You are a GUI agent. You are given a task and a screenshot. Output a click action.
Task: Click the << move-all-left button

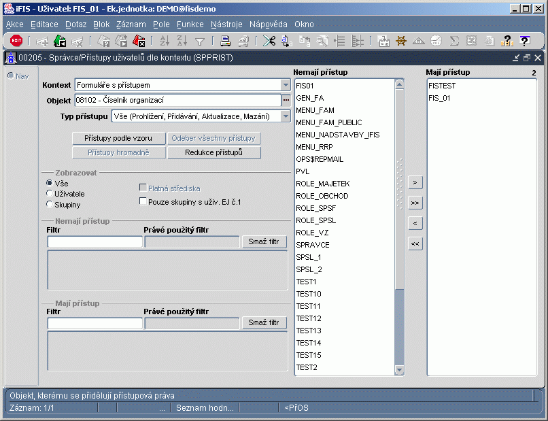pyautogui.click(x=415, y=243)
